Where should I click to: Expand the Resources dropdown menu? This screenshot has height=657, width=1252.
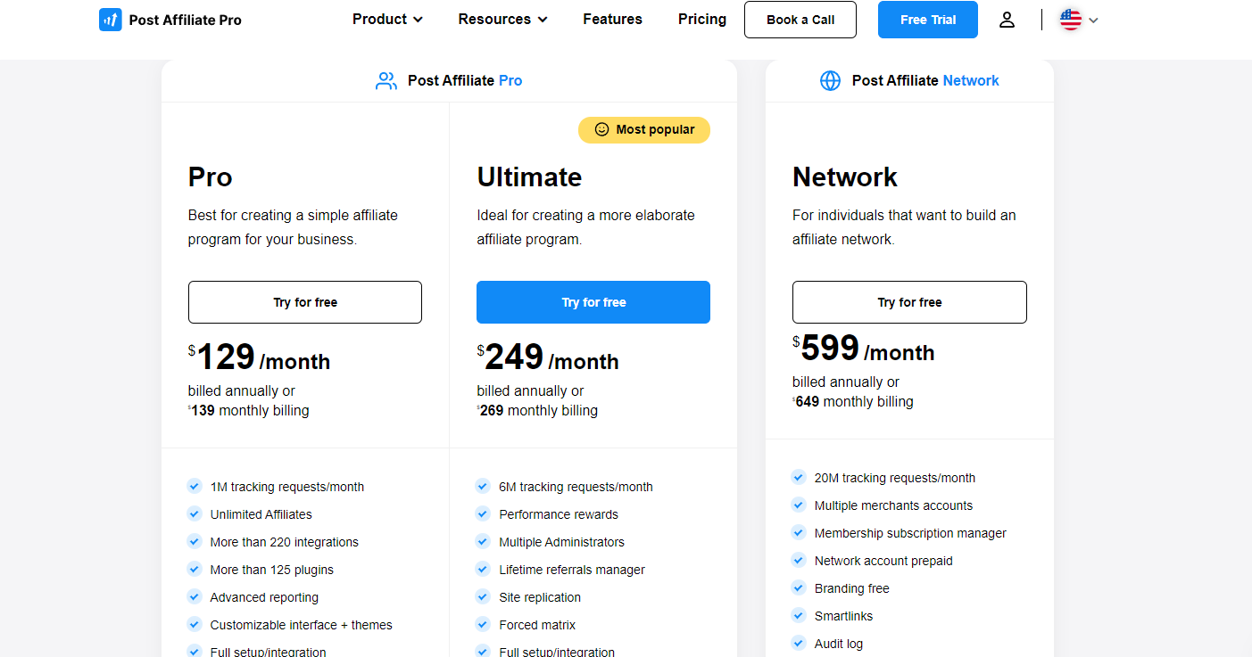[503, 20]
